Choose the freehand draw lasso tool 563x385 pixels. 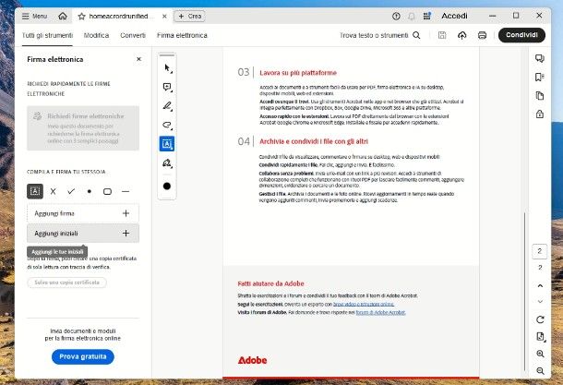[167, 125]
